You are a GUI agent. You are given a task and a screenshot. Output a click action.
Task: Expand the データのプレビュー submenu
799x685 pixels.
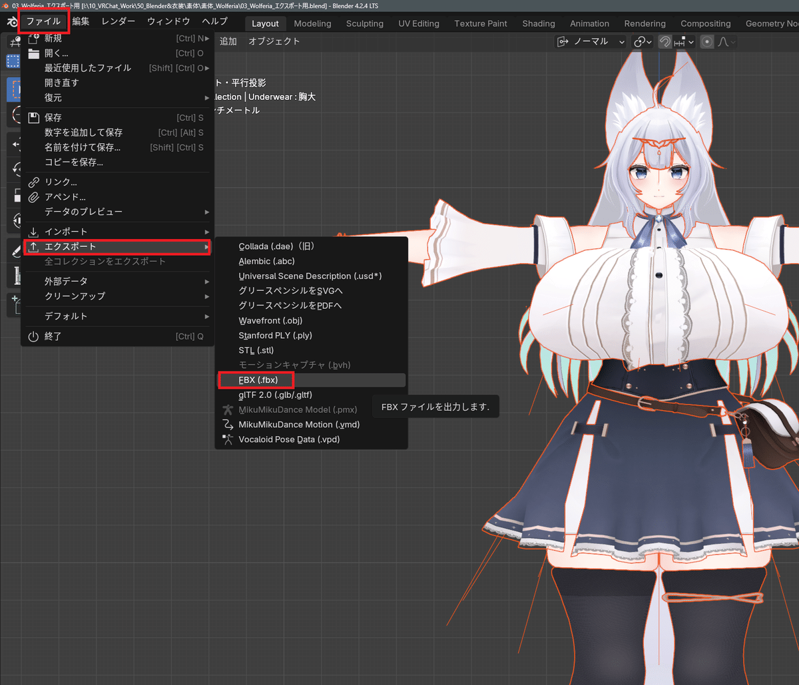coord(118,212)
